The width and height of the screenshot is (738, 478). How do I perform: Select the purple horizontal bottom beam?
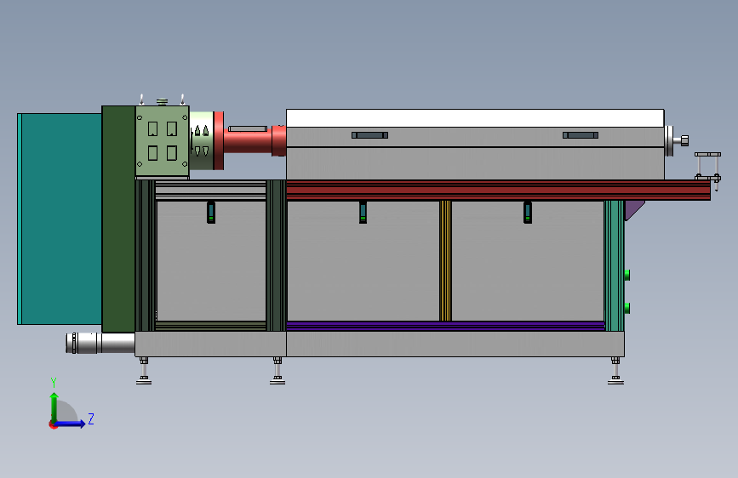click(x=445, y=326)
